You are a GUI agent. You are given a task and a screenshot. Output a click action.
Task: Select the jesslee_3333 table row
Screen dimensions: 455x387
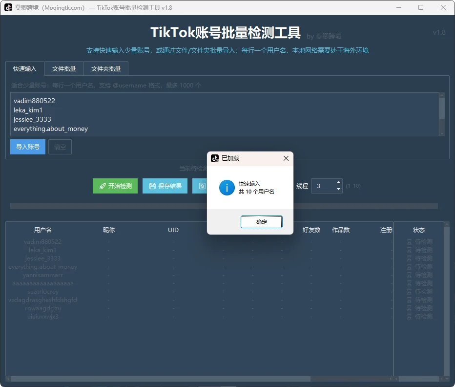tap(199, 258)
